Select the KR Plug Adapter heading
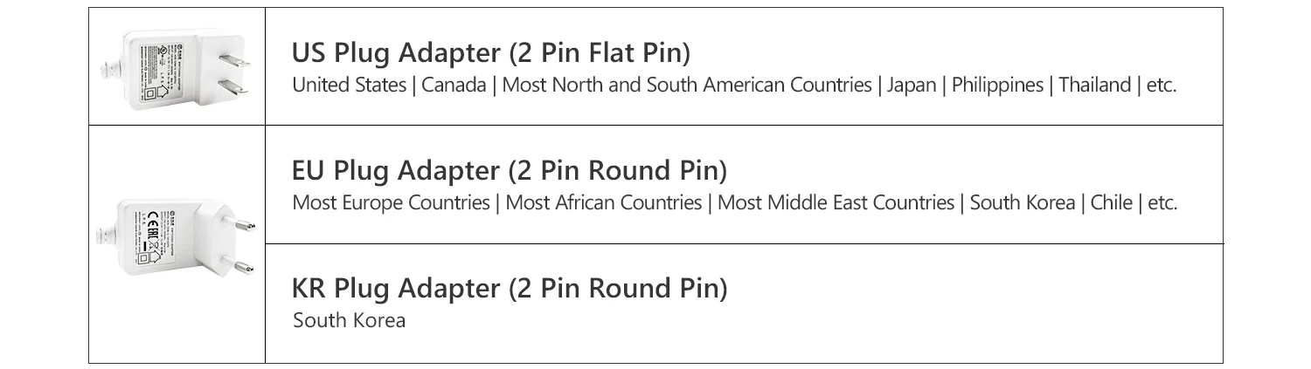This screenshot has height=369, width=1311. [x=510, y=288]
